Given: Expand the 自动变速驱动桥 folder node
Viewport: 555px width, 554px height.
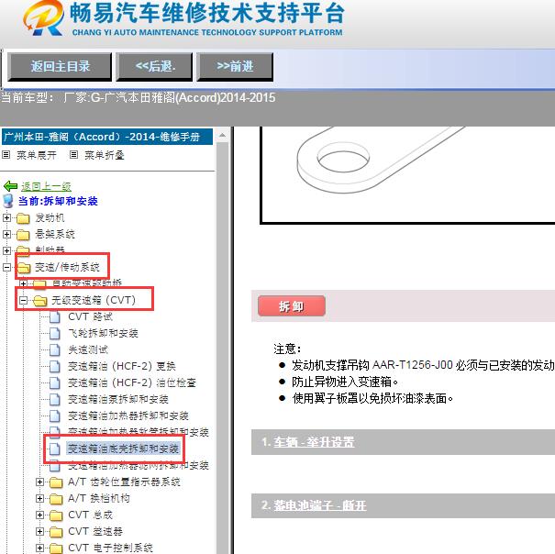Looking at the screenshot, I should tap(23, 283).
